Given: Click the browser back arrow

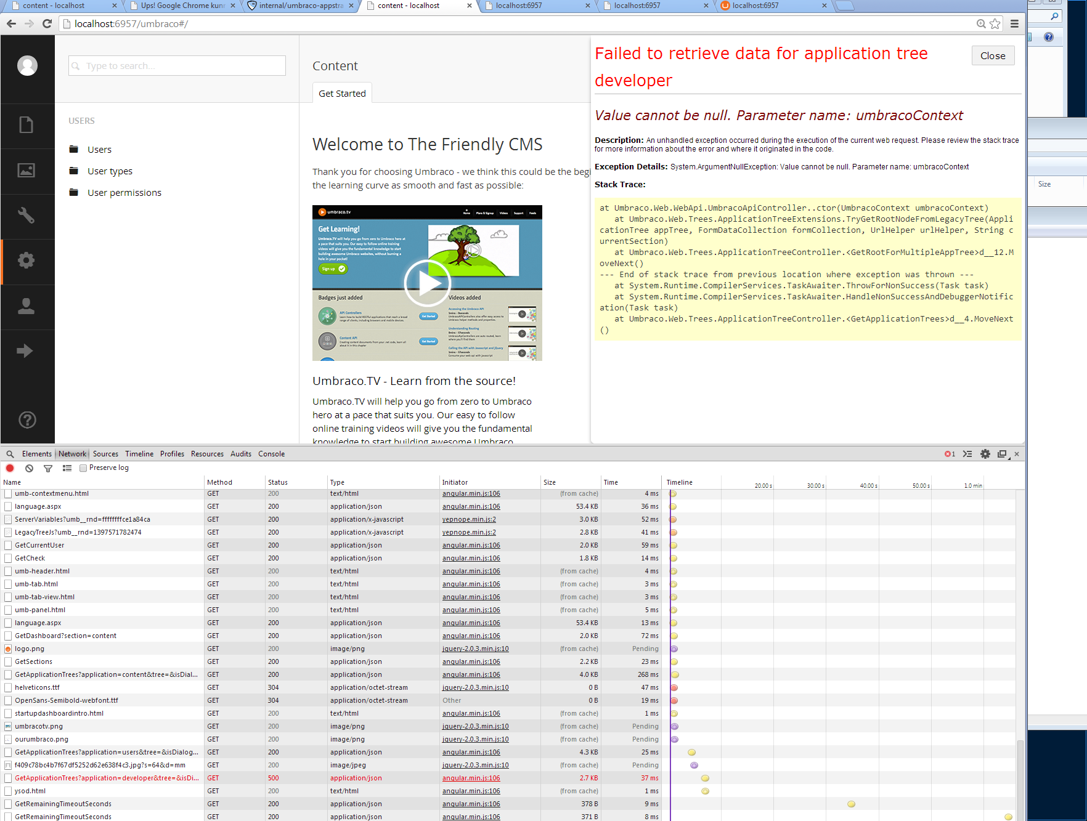Looking at the screenshot, I should coord(11,23).
